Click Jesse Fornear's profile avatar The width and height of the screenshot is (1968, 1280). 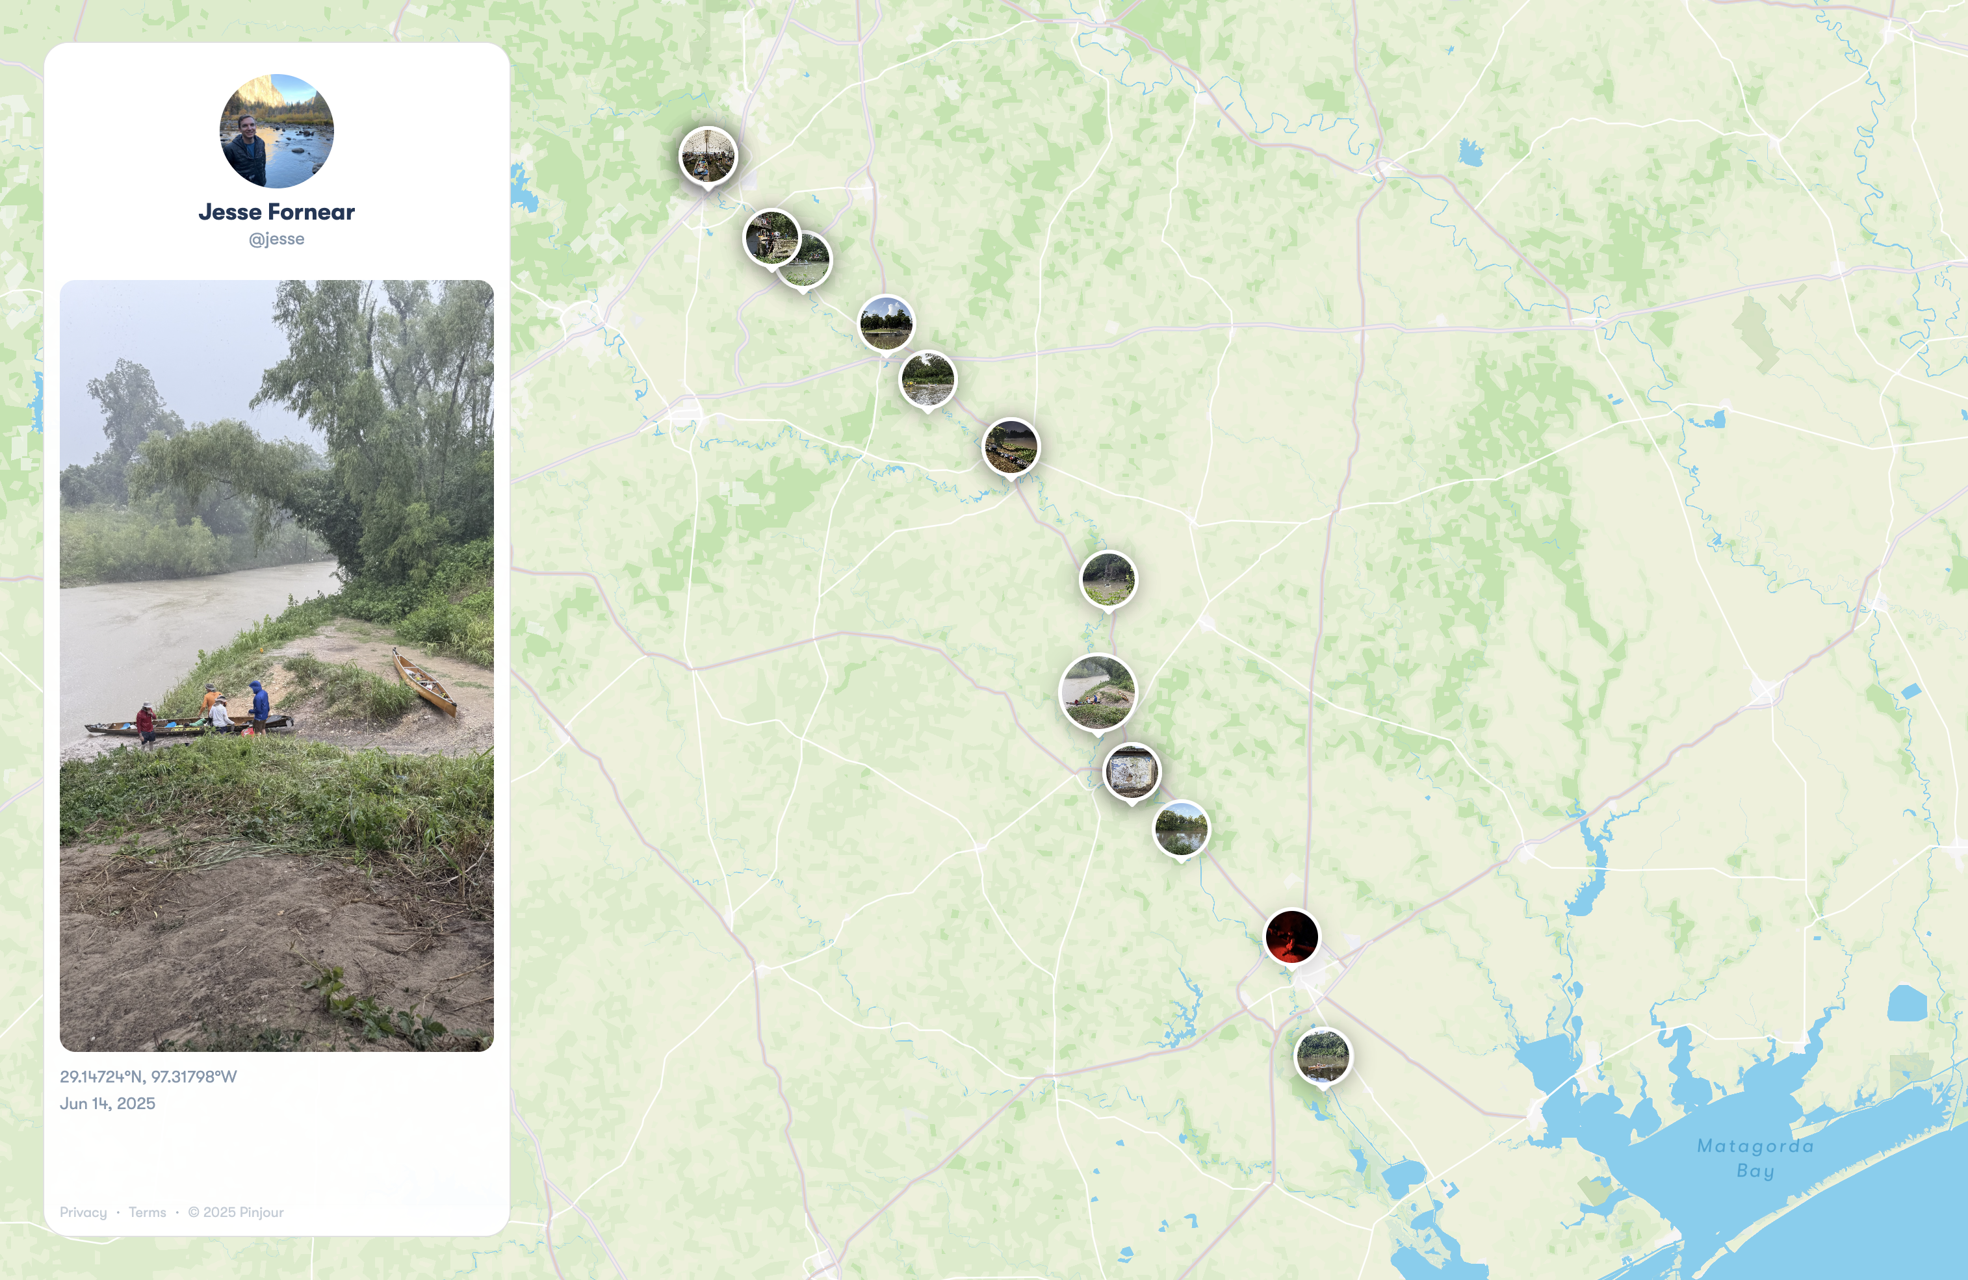click(276, 131)
